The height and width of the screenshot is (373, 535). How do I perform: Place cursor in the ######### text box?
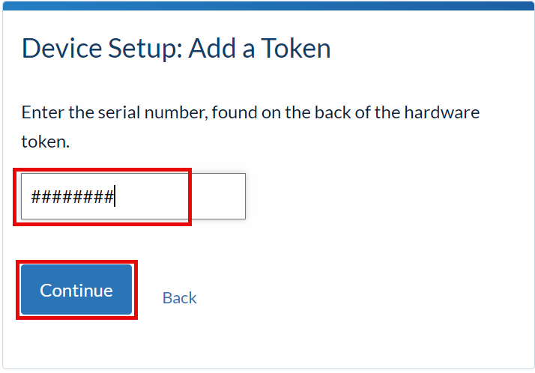(133, 196)
